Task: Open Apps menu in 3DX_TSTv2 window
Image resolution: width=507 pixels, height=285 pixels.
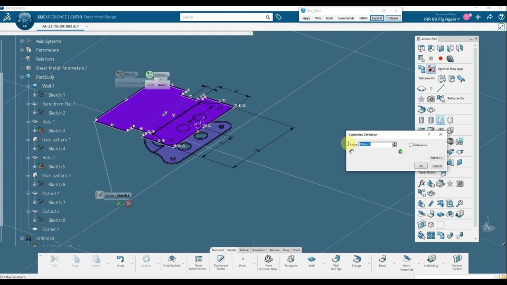Action: [x=306, y=18]
